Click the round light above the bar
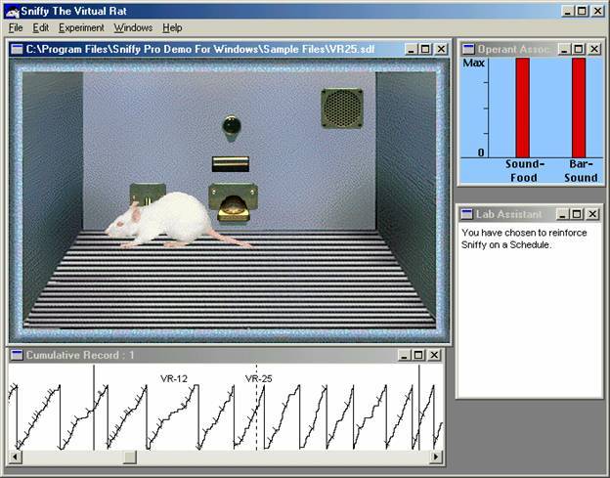610x478 pixels. point(232,125)
